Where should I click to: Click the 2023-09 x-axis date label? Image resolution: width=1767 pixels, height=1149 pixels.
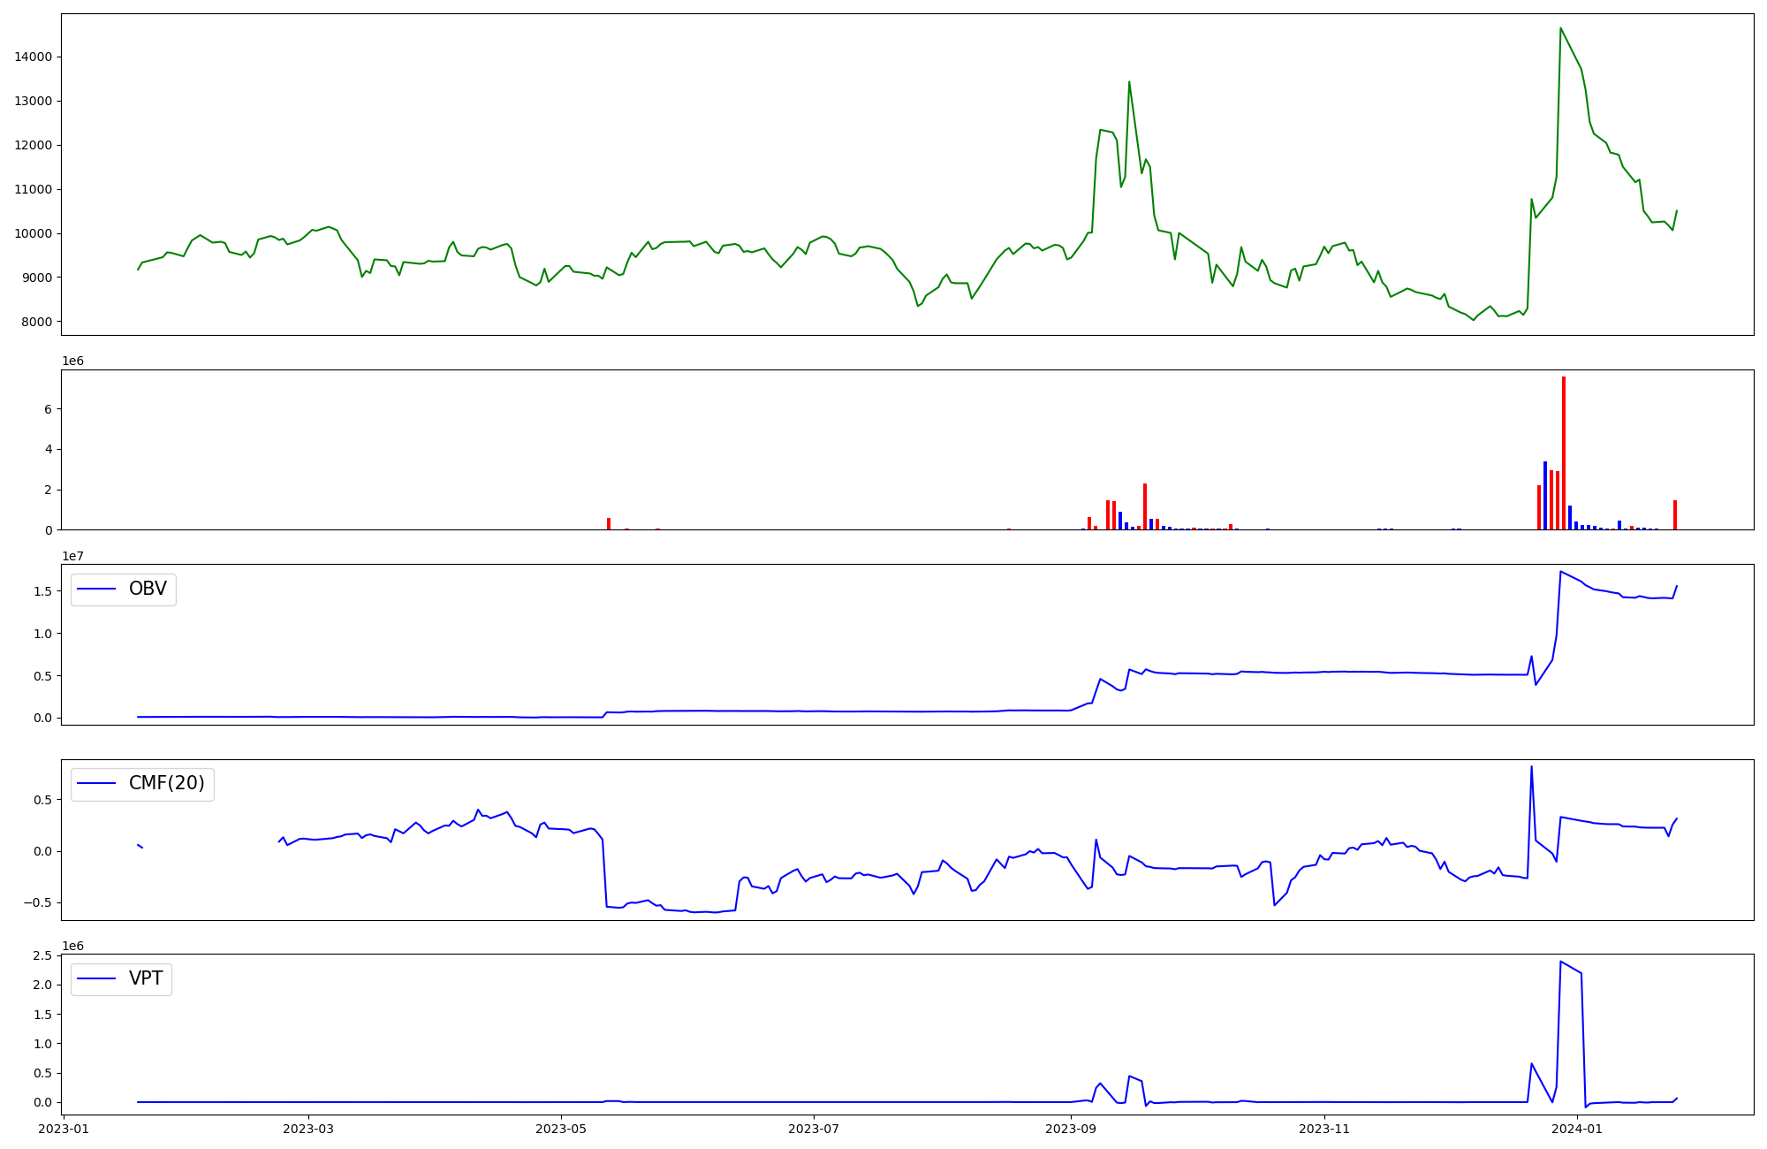point(1071,1129)
